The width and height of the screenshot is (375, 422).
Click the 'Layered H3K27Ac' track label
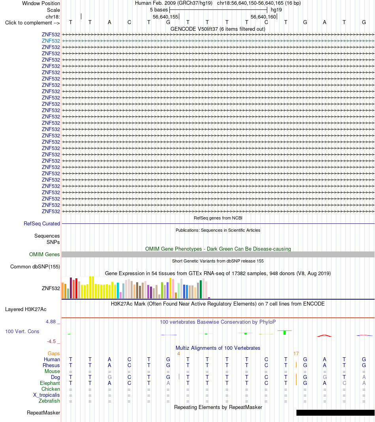(x=26, y=309)
